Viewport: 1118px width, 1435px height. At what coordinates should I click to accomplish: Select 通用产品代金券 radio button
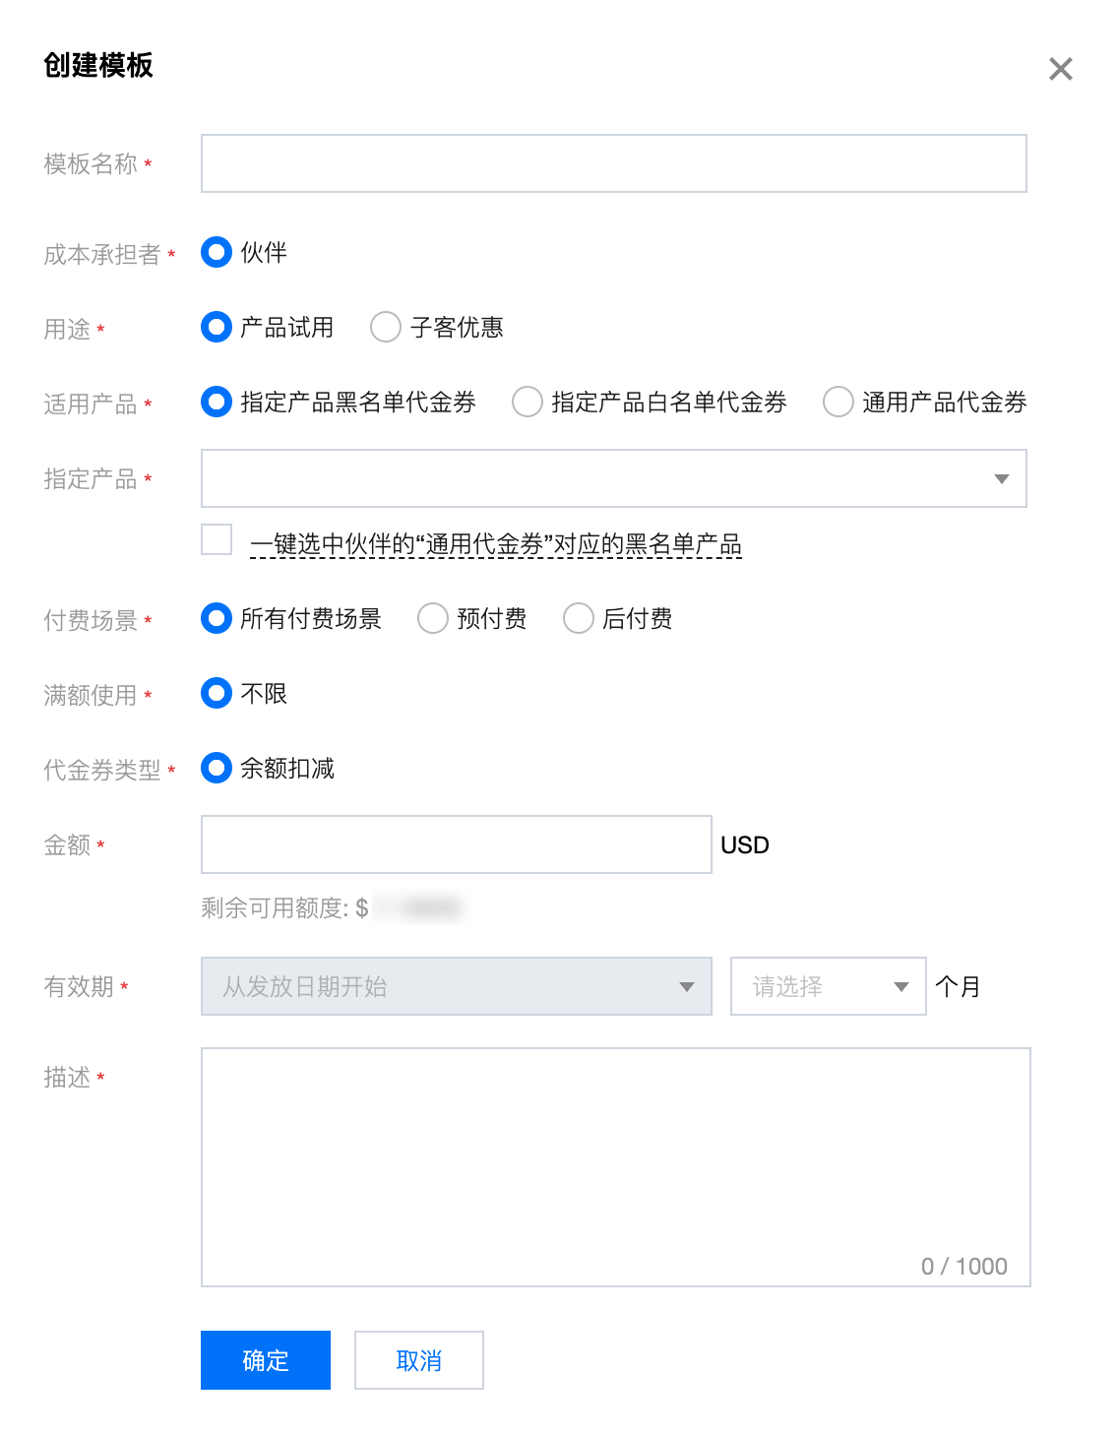[838, 402]
